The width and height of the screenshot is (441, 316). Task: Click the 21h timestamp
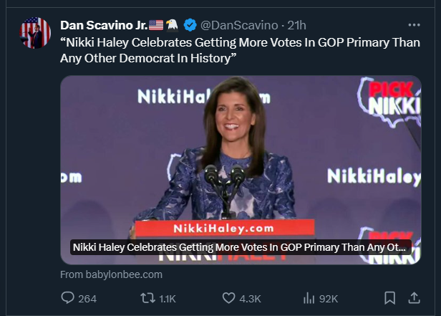[297, 25]
